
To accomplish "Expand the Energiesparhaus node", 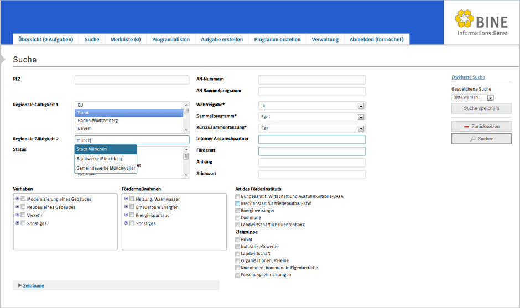I will (x=126, y=215).
